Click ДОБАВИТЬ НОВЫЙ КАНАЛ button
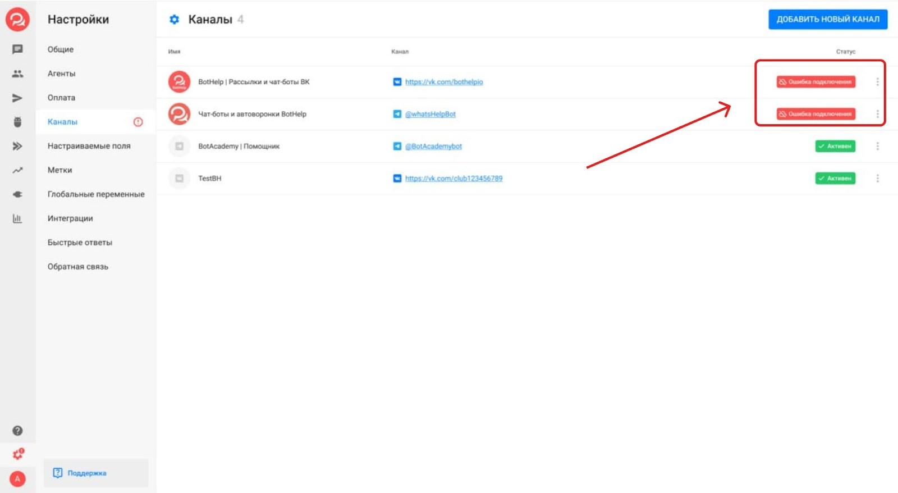This screenshot has width=898, height=493. pyautogui.click(x=827, y=19)
